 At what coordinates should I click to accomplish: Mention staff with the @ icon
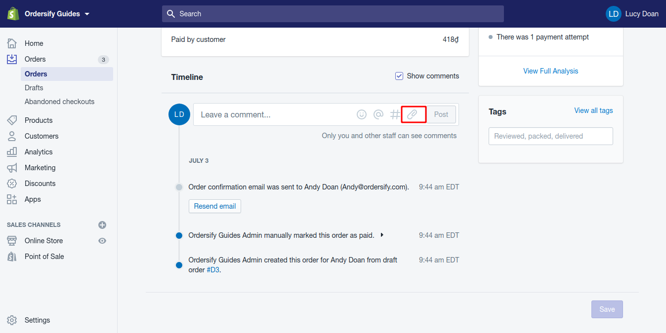[378, 114]
